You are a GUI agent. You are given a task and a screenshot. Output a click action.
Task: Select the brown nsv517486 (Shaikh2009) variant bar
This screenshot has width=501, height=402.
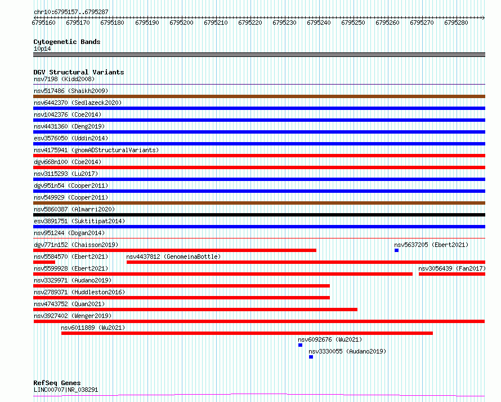[x=259, y=96]
